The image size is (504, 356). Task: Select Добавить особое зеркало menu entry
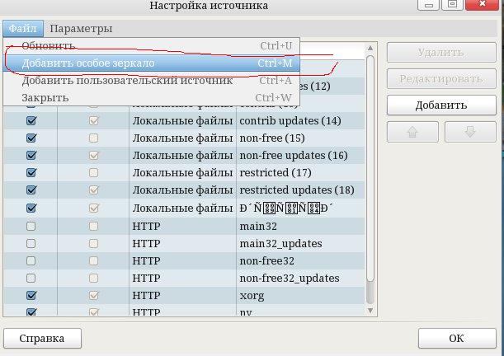(x=152, y=63)
